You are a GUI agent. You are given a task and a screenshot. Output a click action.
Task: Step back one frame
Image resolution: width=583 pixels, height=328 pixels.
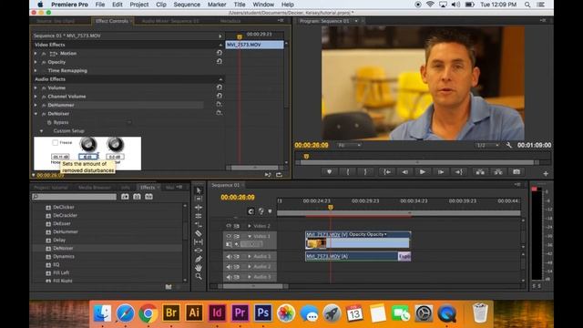pyautogui.click(x=404, y=172)
